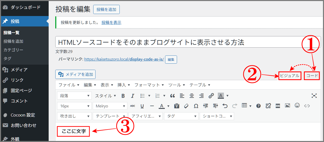This screenshot has height=142, width=324.
Task: Open the スタイル style dropdown
Action: coord(105,96)
